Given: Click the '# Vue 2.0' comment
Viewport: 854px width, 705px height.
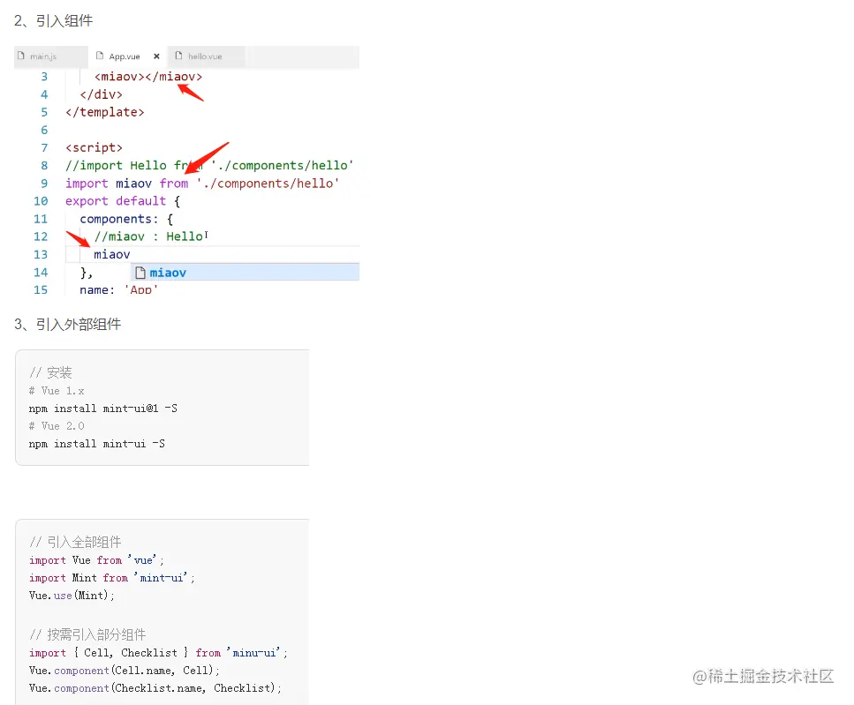Looking at the screenshot, I should coord(57,426).
